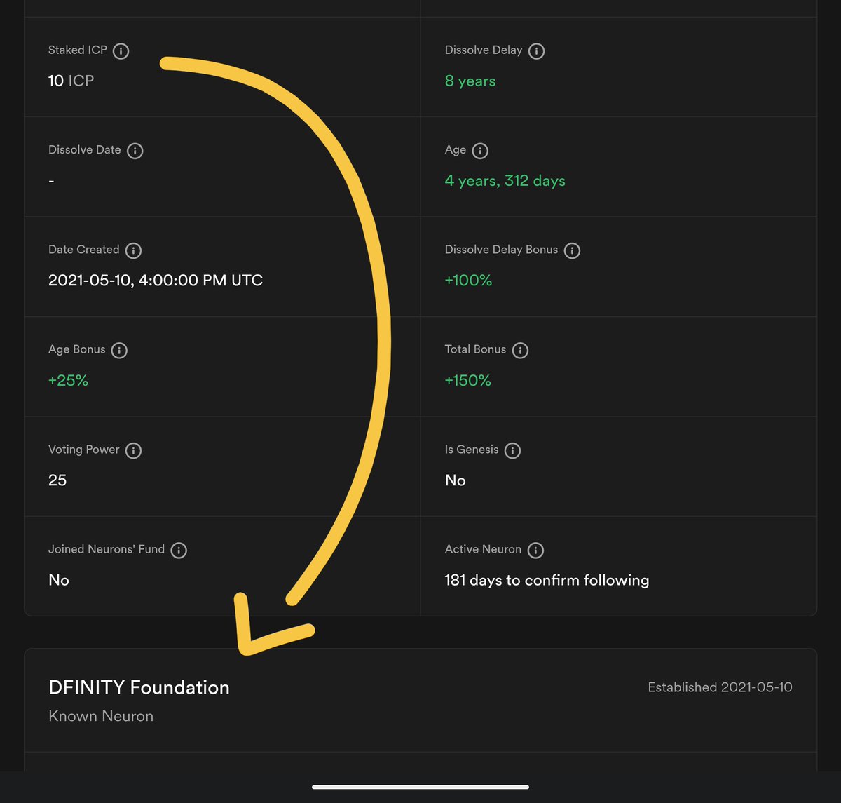Open the Joined Neurons' Fund info icon
The width and height of the screenshot is (841, 803).
coord(179,550)
